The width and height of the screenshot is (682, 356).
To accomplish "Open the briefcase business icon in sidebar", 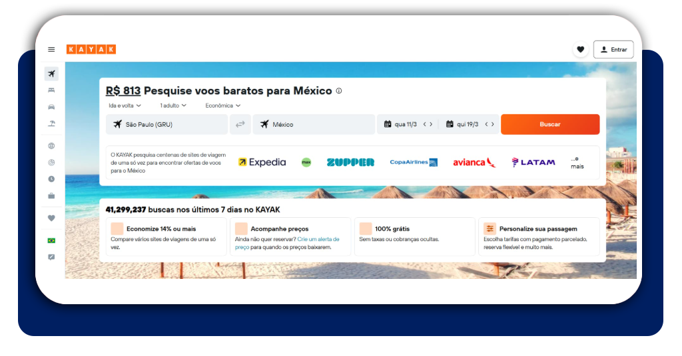I will click(51, 196).
